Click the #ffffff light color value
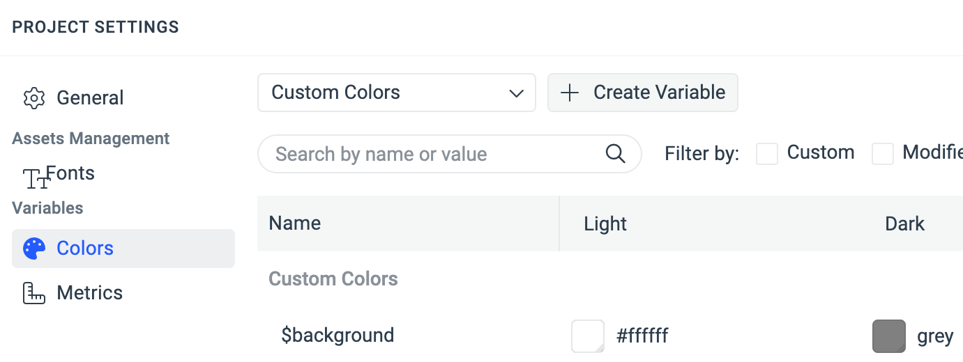The image size is (963, 362). pos(642,336)
